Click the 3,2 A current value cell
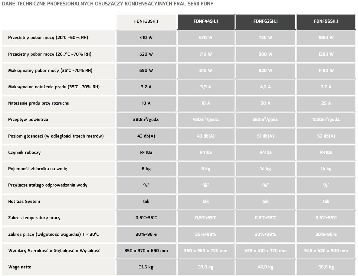358x276 pixels. click(x=146, y=87)
